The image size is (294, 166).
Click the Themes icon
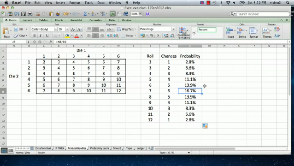click(x=266, y=30)
